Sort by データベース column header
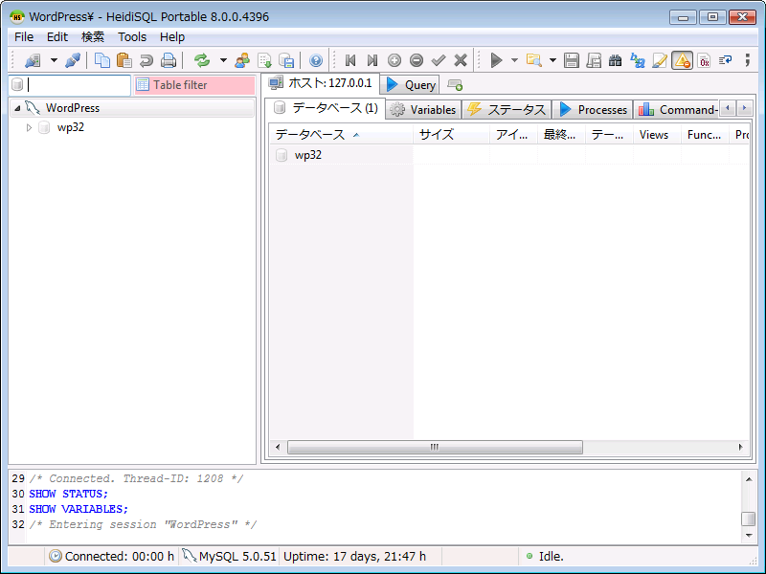Image resolution: width=766 pixels, height=574 pixels. [341, 135]
